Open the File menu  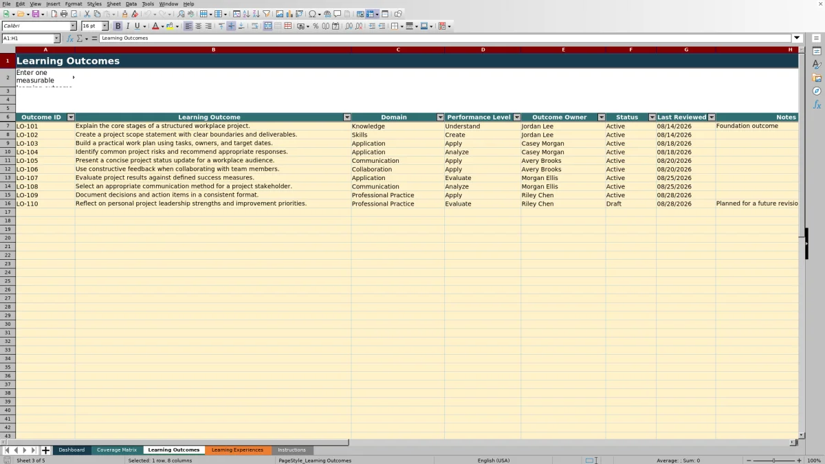coord(6,3)
